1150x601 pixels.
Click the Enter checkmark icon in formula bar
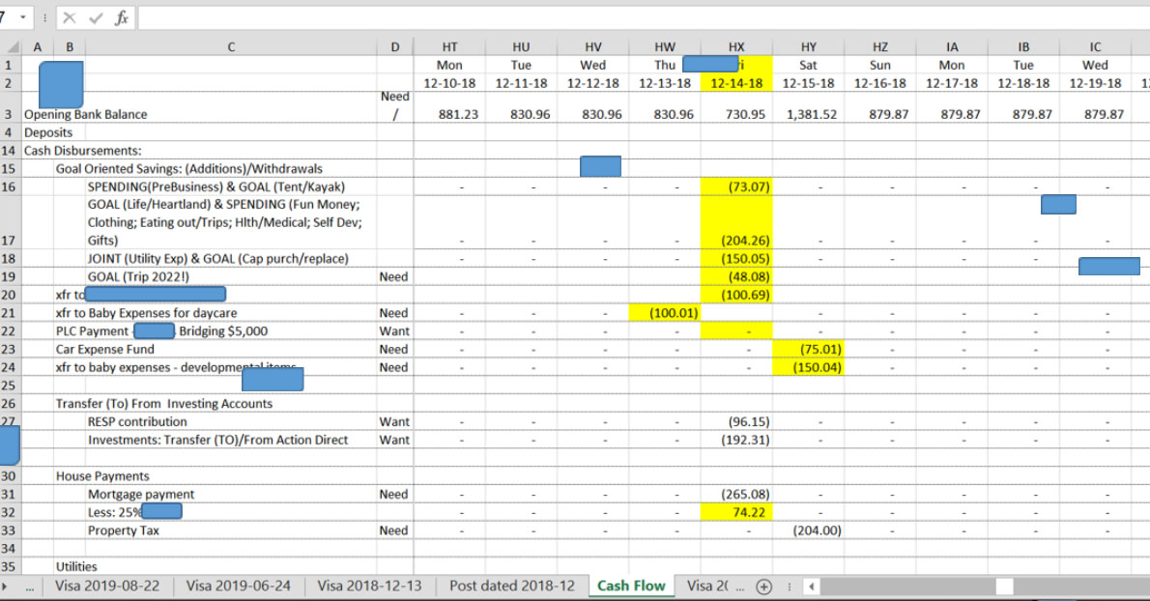(94, 18)
